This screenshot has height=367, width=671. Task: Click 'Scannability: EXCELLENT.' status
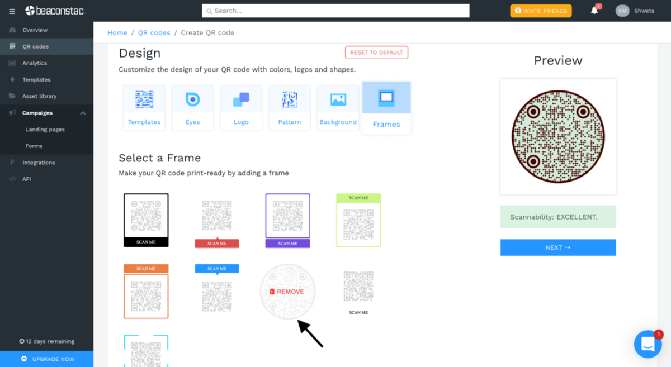(554, 217)
